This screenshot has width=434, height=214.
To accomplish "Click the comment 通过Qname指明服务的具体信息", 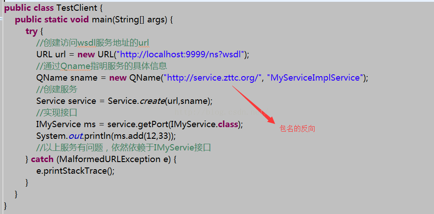I will [x=102, y=66].
